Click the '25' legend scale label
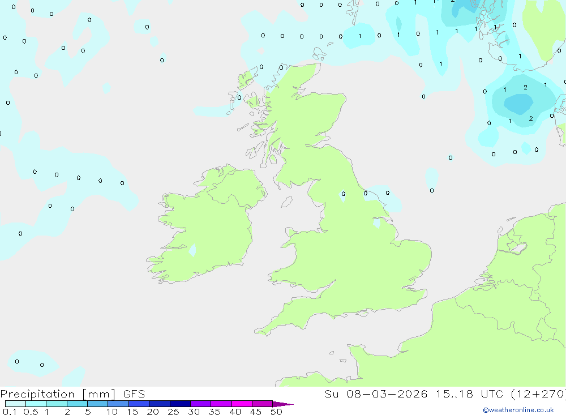The width and height of the screenshot is (566, 415). (x=173, y=412)
